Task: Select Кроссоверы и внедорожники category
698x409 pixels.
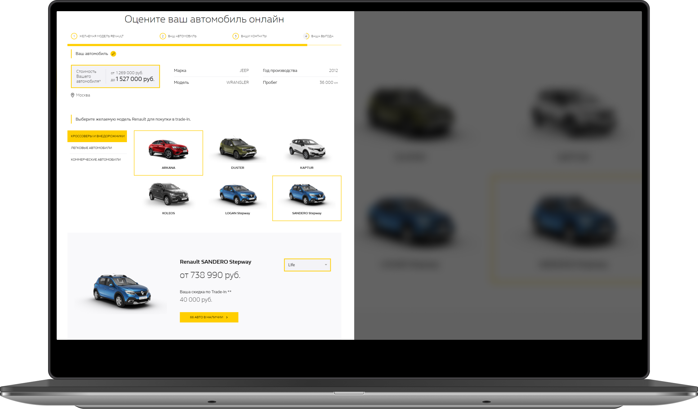Action: click(x=97, y=136)
